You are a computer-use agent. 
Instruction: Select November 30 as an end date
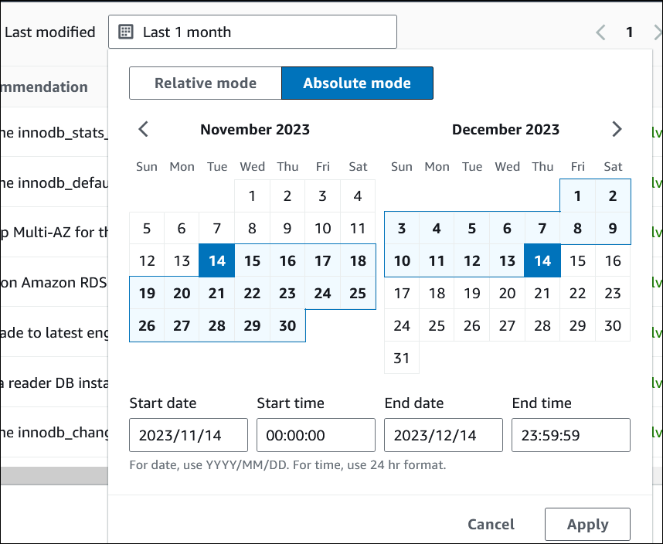[287, 325]
